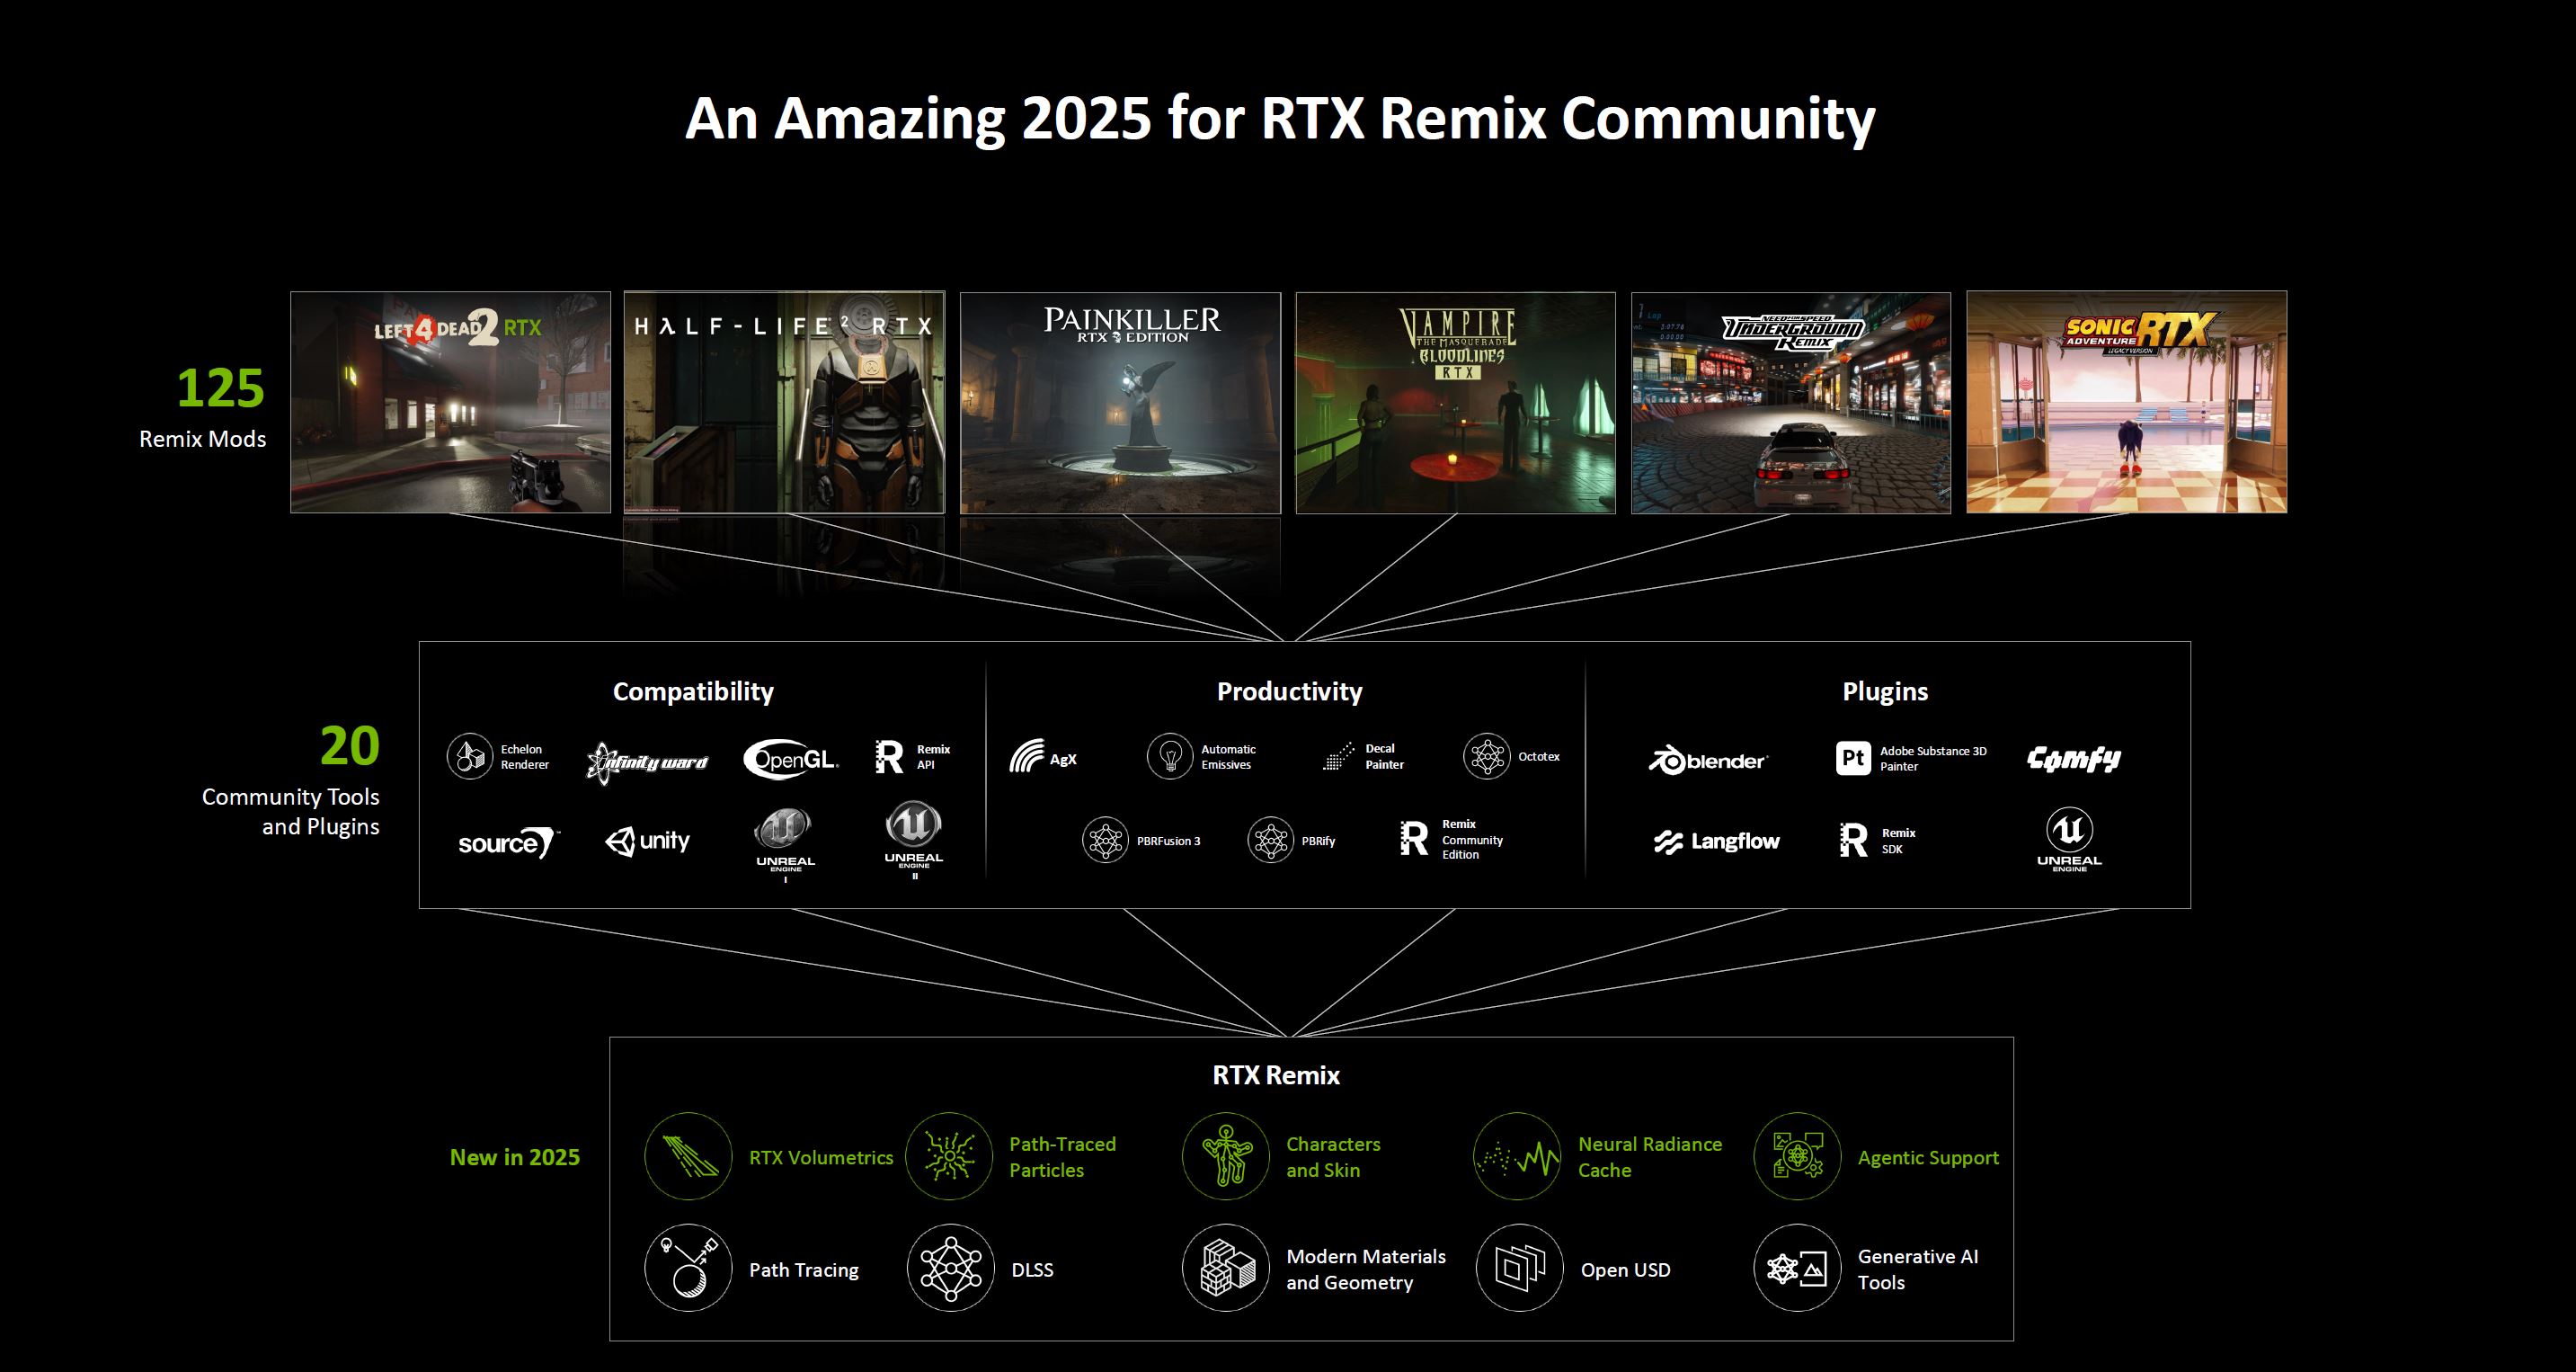Click the Blender logo under Plugins
The height and width of the screenshot is (1372, 2576).
coord(1708,761)
